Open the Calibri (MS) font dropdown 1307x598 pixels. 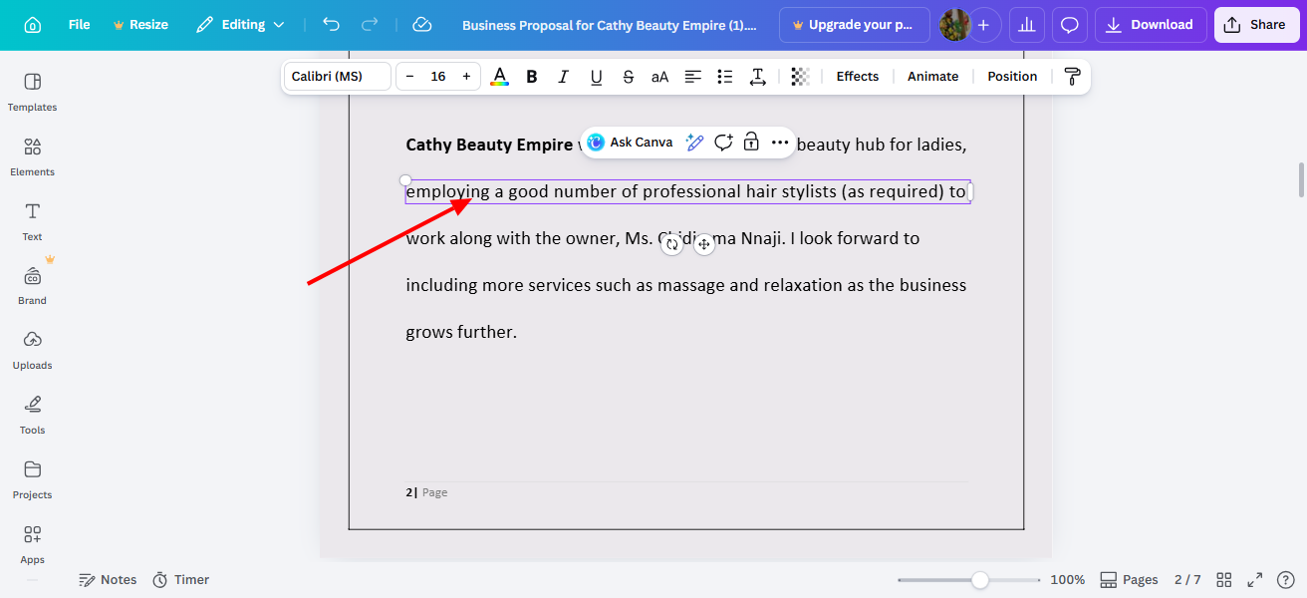point(337,76)
